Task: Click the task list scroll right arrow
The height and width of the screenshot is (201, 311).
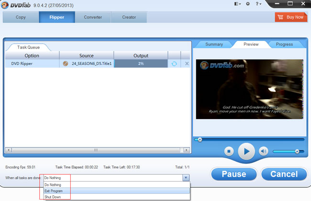Action: click(186, 150)
